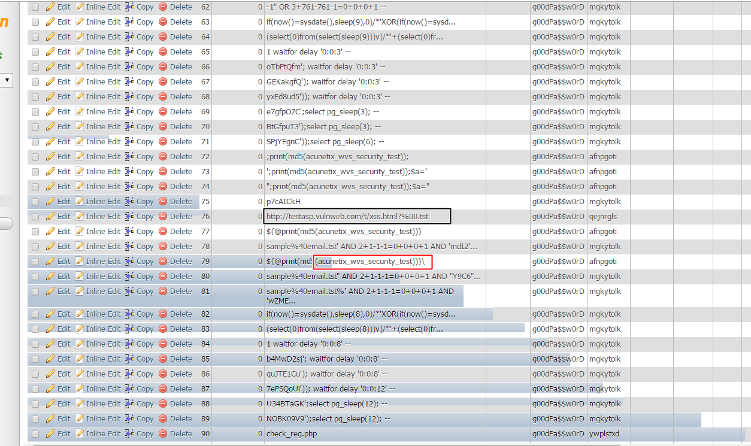Click the Copy icon in row 80
This screenshot has width=751, height=446.
[x=129, y=277]
